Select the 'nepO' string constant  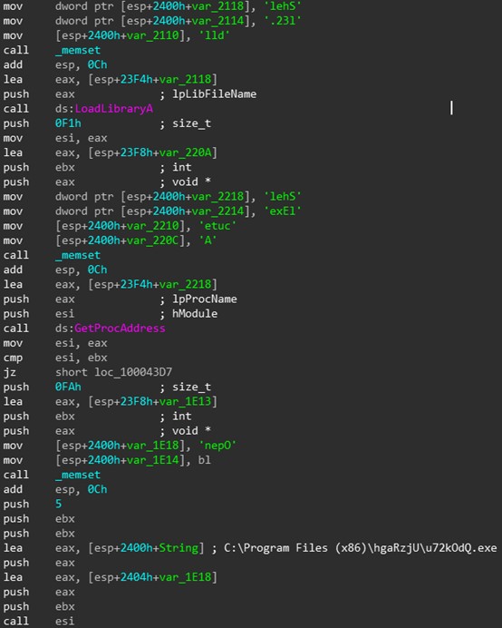(x=217, y=446)
